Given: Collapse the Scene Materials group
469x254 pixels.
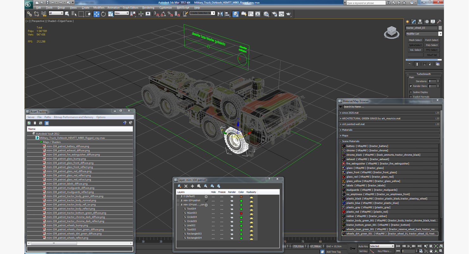Looking at the screenshot, I should coord(341,141).
